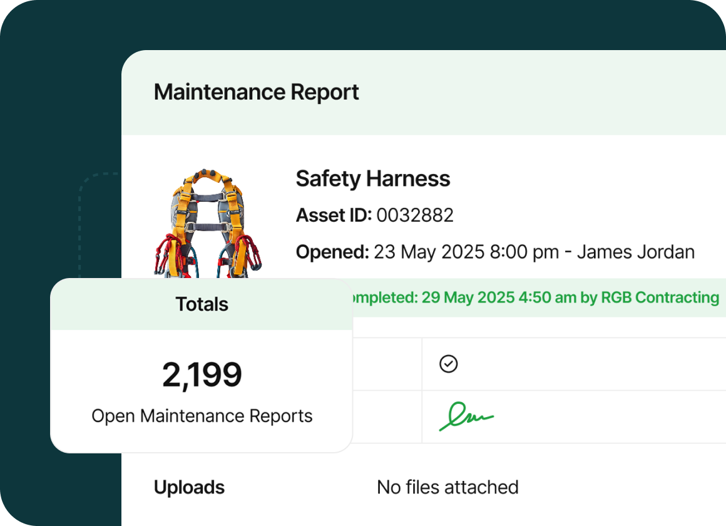Expand the Safety Harness asset details
The width and height of the screenshot is (726, 526).
pos(373,178)
